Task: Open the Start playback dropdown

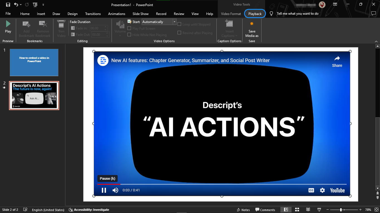Action: (174, 22)
